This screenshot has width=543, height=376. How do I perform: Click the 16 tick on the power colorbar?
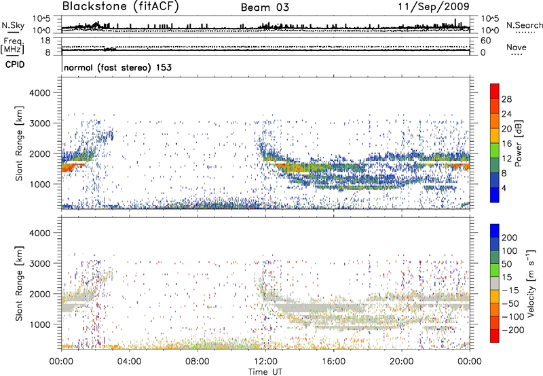point(506,144)
